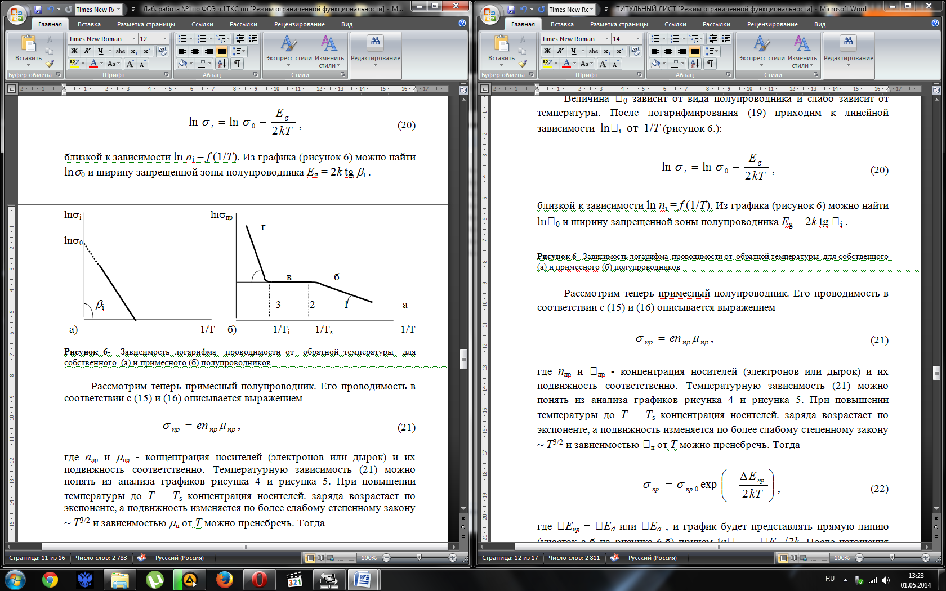Save the left document via the Quick Access Toolbar

point(38,10)
